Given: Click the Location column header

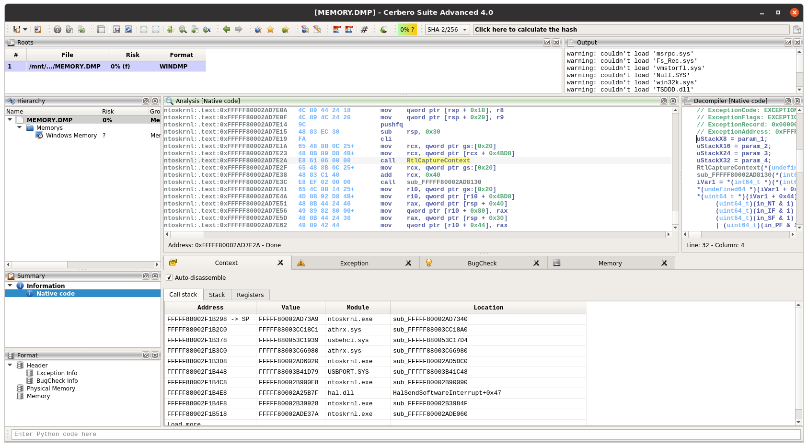Looking at the screenshot, I should coord(488,308).
